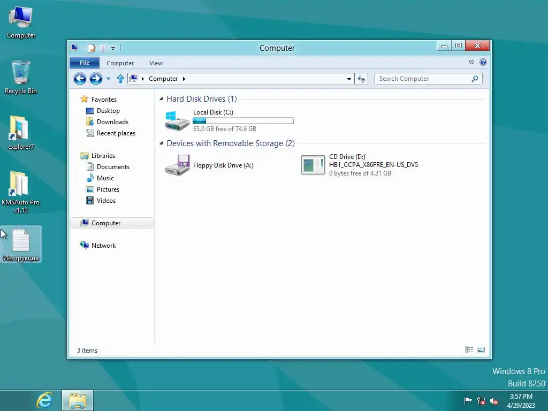Image resolution: width=548 pixels, height=411 pixels.
Task: Collapse the Hard Disk Drives group
Action: coord(161,99)
